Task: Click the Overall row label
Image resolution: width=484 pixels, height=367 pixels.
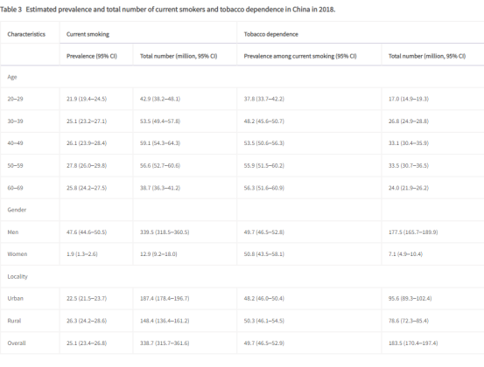Action: click(17, 343)
